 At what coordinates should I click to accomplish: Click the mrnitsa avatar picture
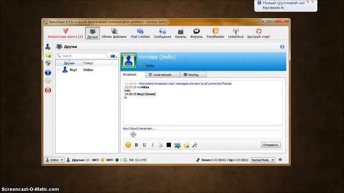click(129, 61)
